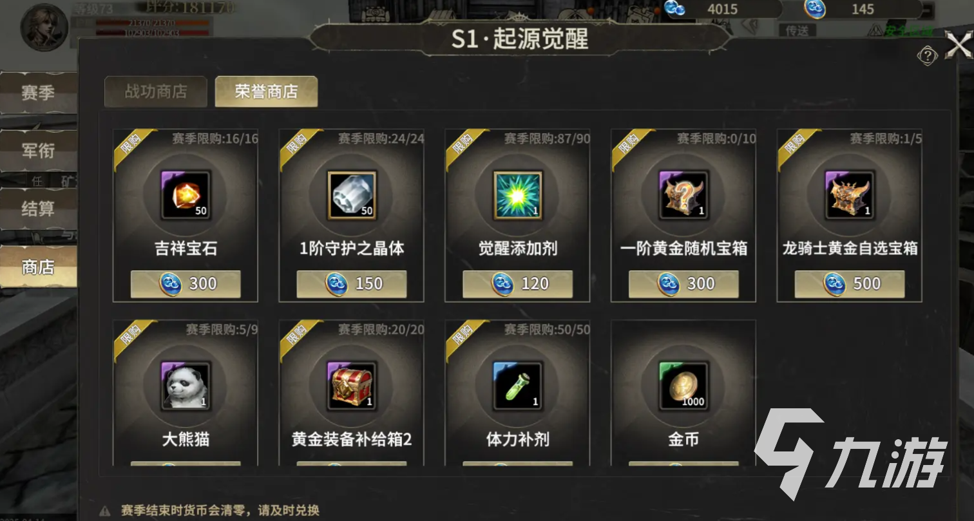Open the 军衔 side menu
974x521 pixels.
(39, 151)
